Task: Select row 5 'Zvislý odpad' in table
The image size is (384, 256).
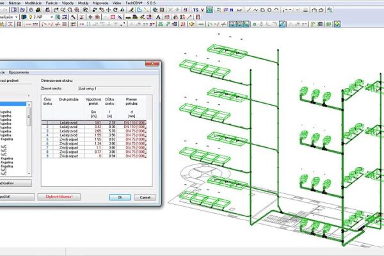Action: tap(67, 139)
